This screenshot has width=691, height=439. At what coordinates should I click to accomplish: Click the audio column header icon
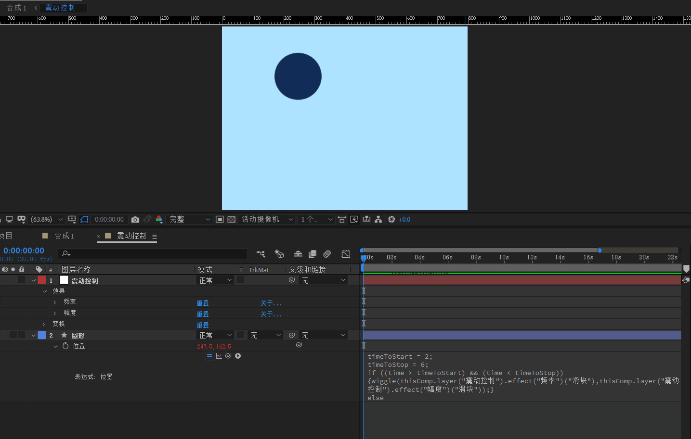pyautogui.click(x=5, y=269)
